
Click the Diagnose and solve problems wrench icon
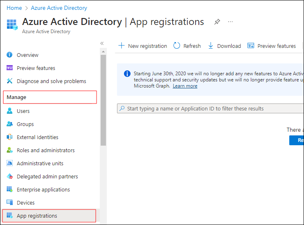click(x=9, y=81)
